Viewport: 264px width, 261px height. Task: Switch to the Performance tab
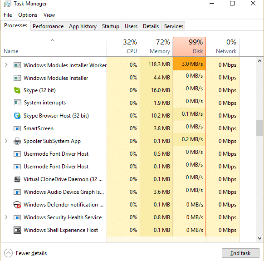(x=48, y=26)
